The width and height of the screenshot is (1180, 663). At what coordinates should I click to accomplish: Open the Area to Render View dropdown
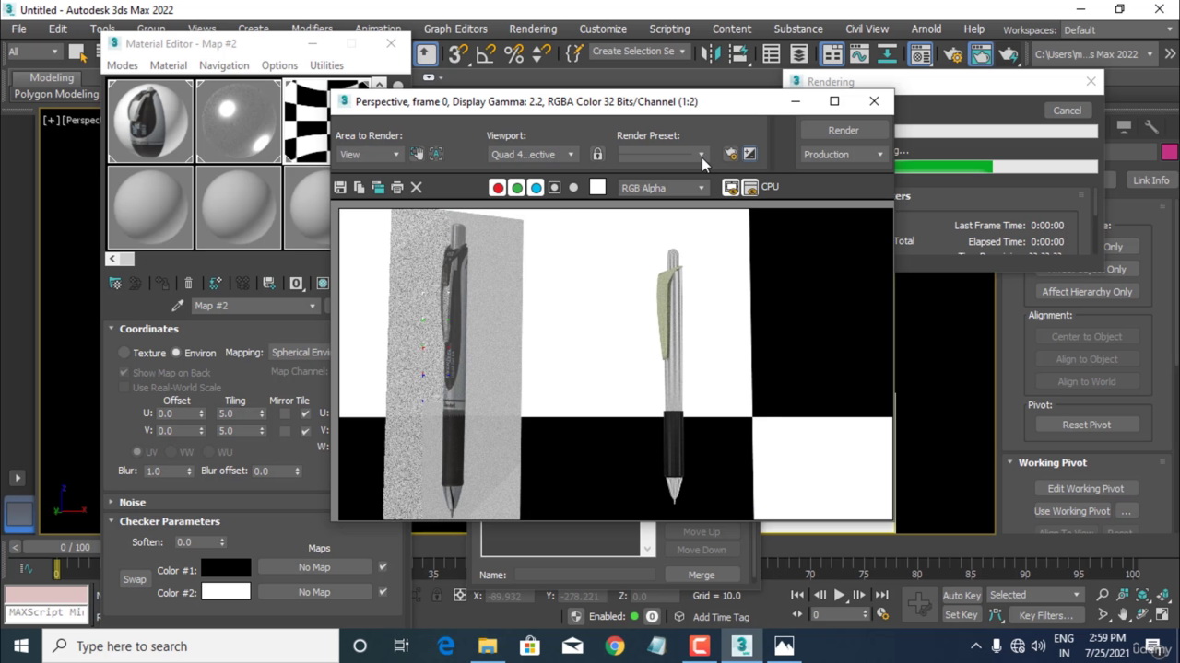tap(369, 155)
